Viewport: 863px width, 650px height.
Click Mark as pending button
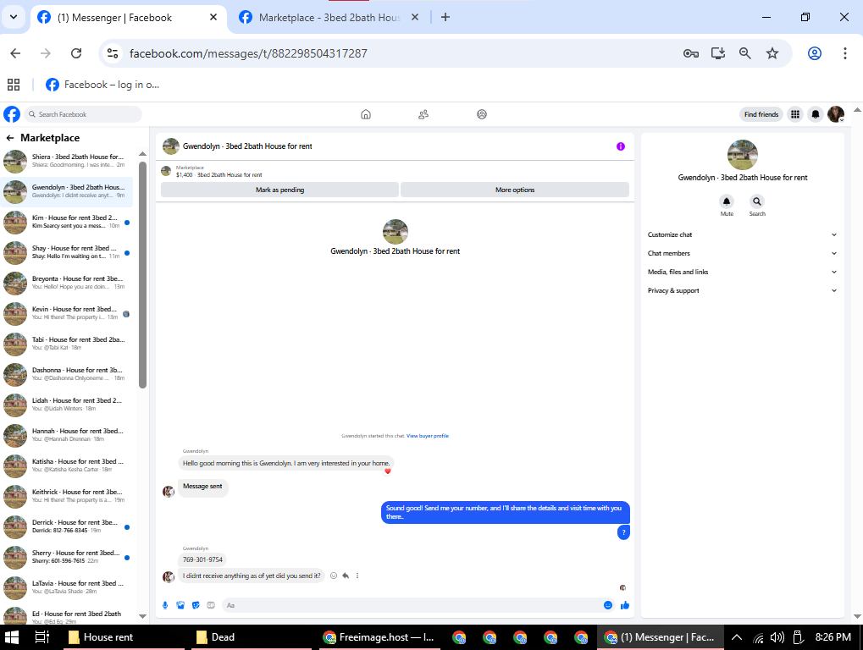point(279,190)
